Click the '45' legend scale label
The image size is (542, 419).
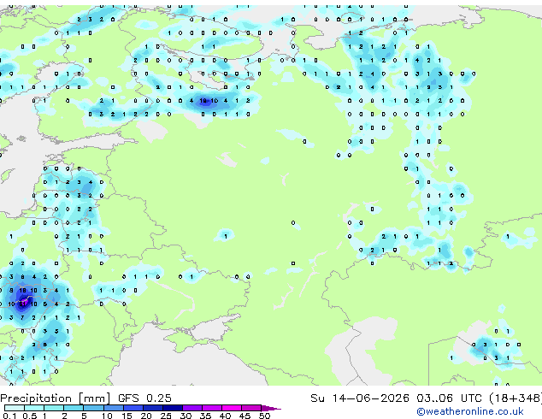coord(244,416)
